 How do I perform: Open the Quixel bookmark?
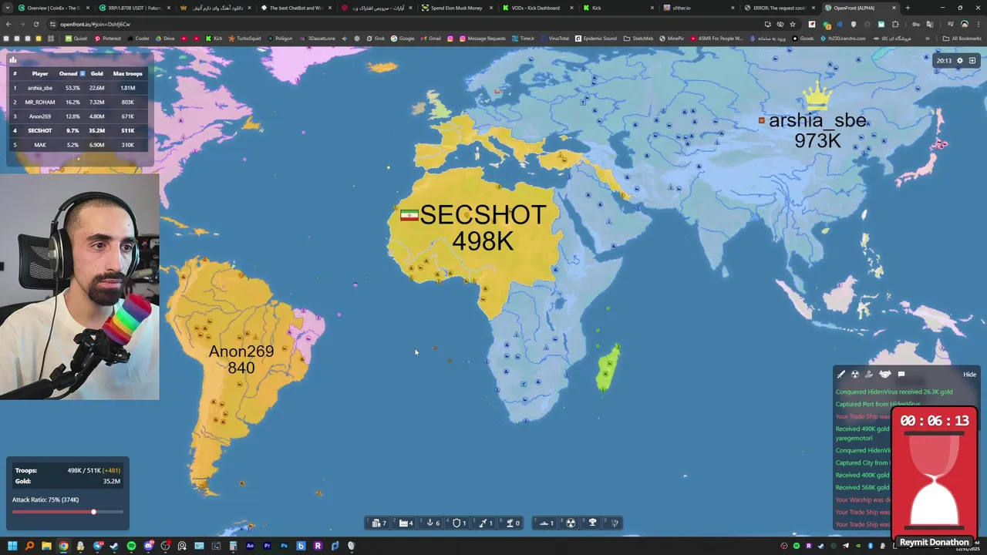click(76, 39)
